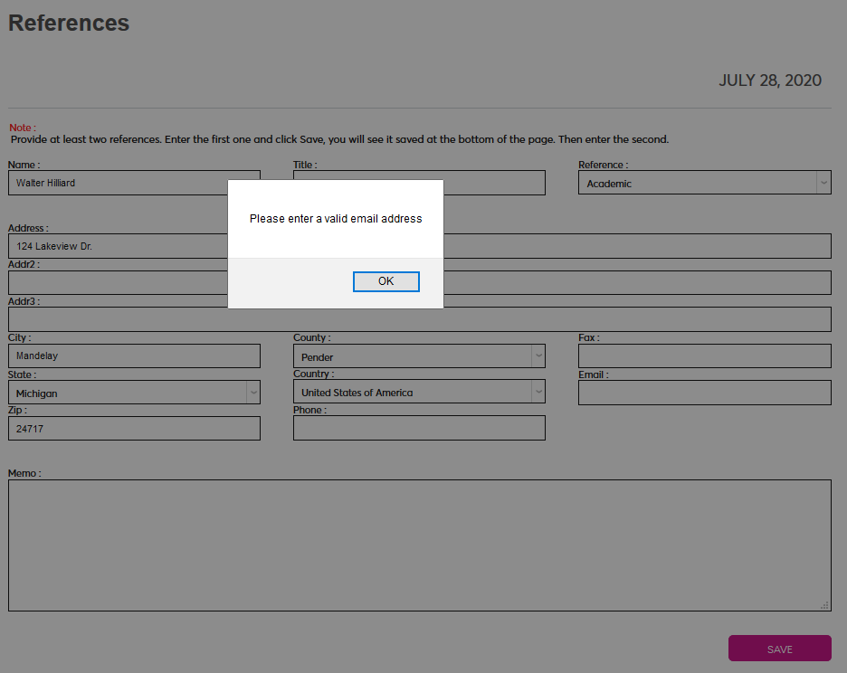This screenshot has height=673, width=847.
Task: Click the Address field with 124 Lakeview Dr.
Action: pyautogui.click(x=118, y=246)
